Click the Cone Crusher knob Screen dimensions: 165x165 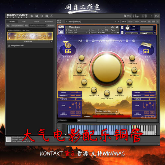(x=107, y=93)
